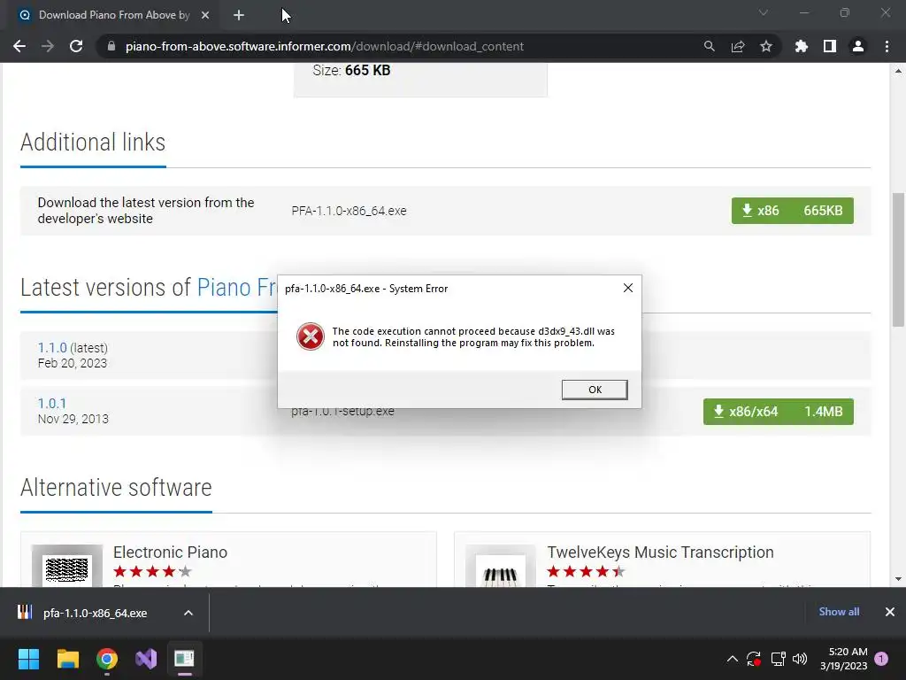The width and height of the screenshot is (906, 680).
Task: Open version 1.1.0 link
Action: click(x=52, y=347)
